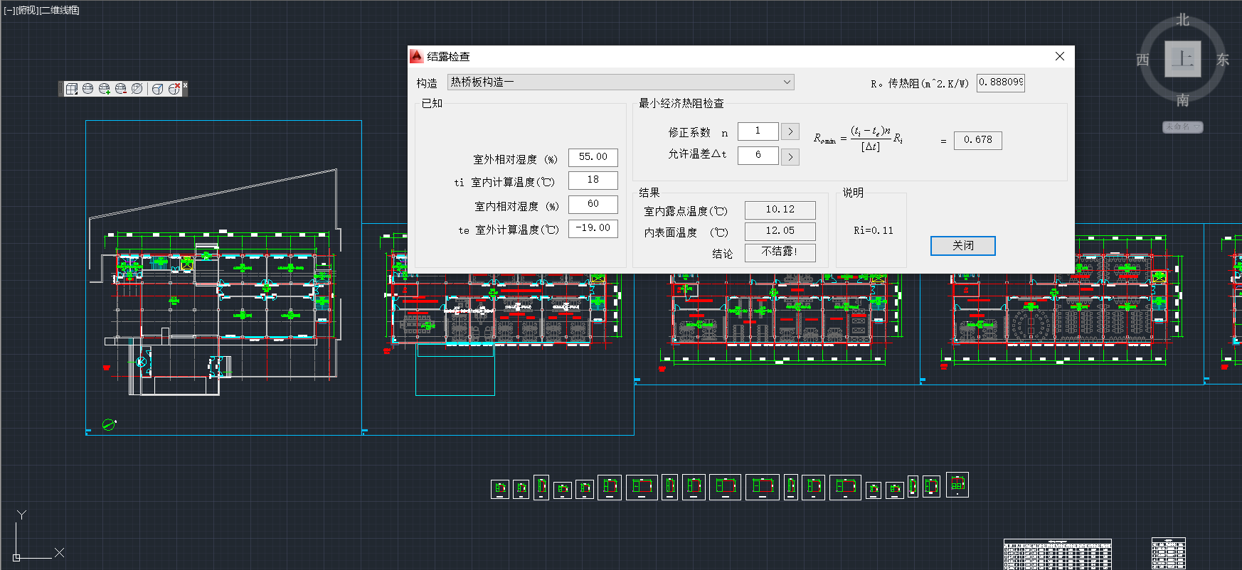The width and height of the screenshot is (1242, 570).
Task: Click the plain sphere icon in floating toolbar
Action: coord(87,89)
